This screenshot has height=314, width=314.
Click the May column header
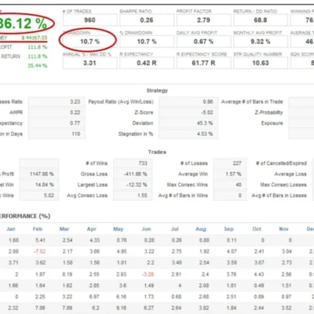coord(119,229)
